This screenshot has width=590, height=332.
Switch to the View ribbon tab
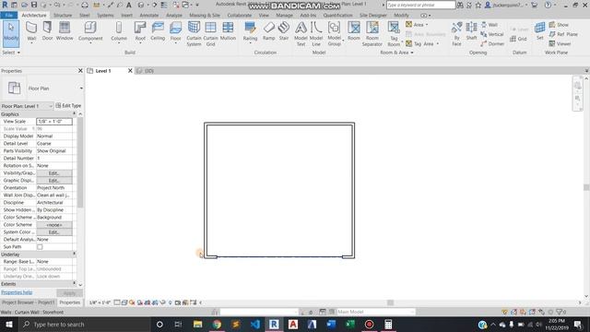click(x=264, y=15)
